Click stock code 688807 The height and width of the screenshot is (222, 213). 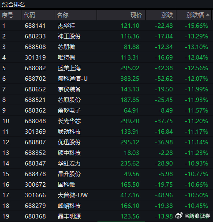pos(35,142)
